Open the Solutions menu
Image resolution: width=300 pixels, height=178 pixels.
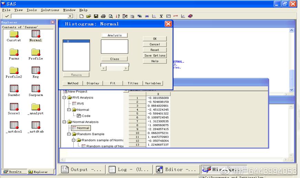pos(50,10)
